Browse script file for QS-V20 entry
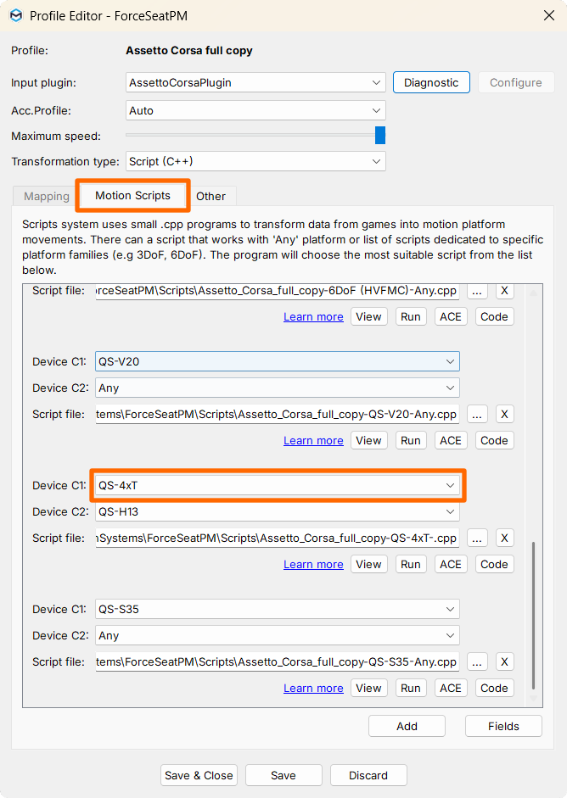This screenshot has width=567, height=798. [477, 415]
